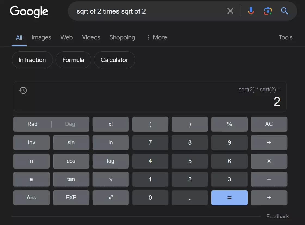This screenshot has width=305, height=225.
Task: Switch calculator to Deg mode
Action: (70, 124)
